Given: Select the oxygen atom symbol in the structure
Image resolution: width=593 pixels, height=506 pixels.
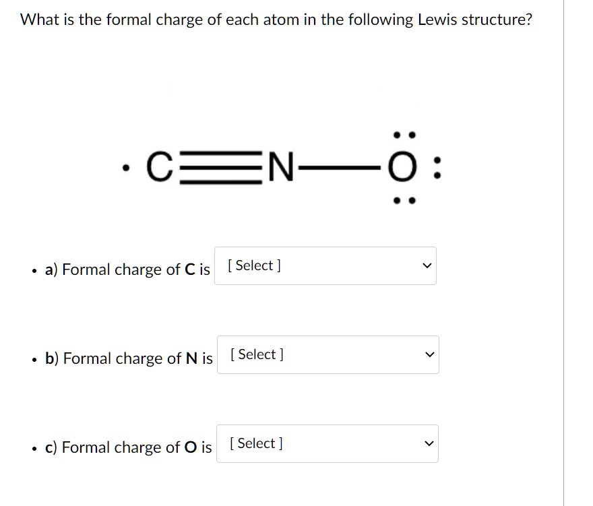Looking at the screenshot, I should tap(404, 168).
